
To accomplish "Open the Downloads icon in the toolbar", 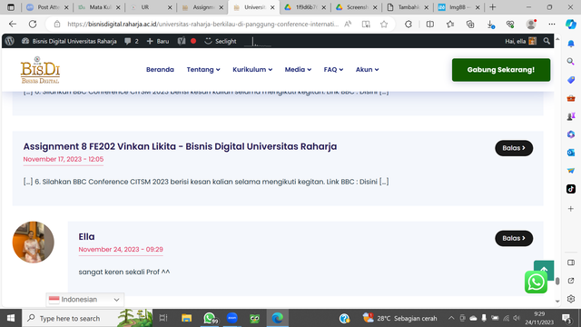I will coord(490,25).
